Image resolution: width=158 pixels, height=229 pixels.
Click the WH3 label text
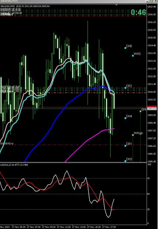pos(137,54)
